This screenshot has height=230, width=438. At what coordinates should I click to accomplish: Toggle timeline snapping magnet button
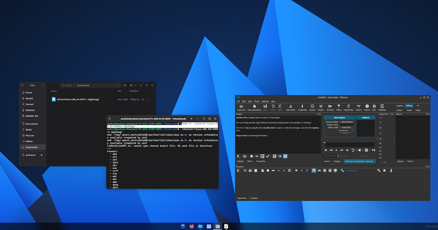point(314,170)
